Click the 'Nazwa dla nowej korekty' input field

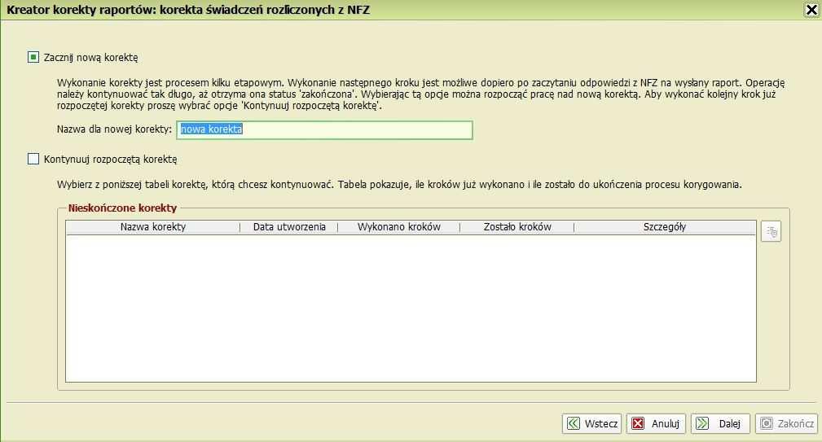click(324, 130)
